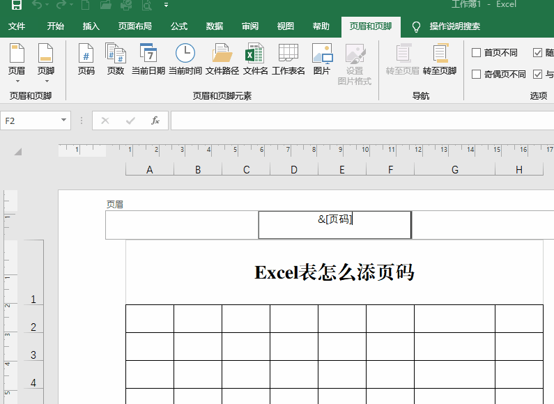Insert 文件路径 file path
This screenshot has height=404, width=554.
point(222,59)
